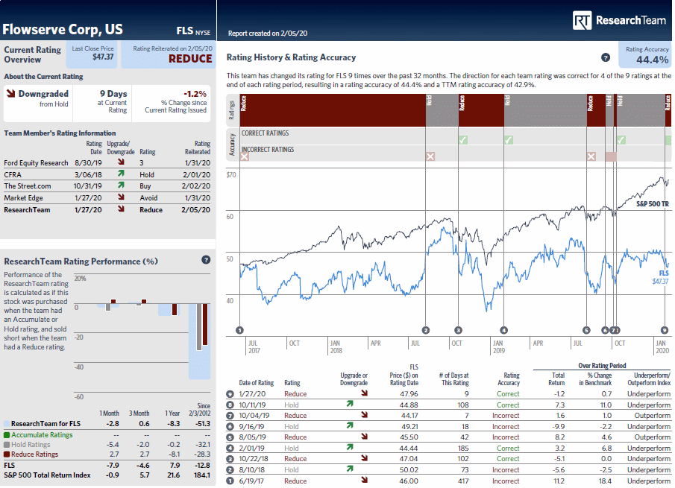
Task: Click the 'ResearchTeam for FLS' legend swatch
Action: point(7,424)
